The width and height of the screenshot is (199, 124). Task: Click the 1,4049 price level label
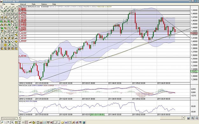(x=23, y=38)
